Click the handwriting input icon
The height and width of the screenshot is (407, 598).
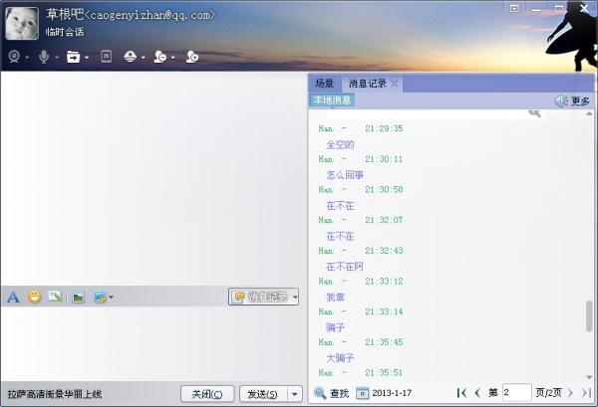(55, 297)
